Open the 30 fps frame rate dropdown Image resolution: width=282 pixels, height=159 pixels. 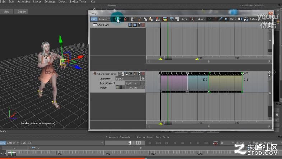243,143
